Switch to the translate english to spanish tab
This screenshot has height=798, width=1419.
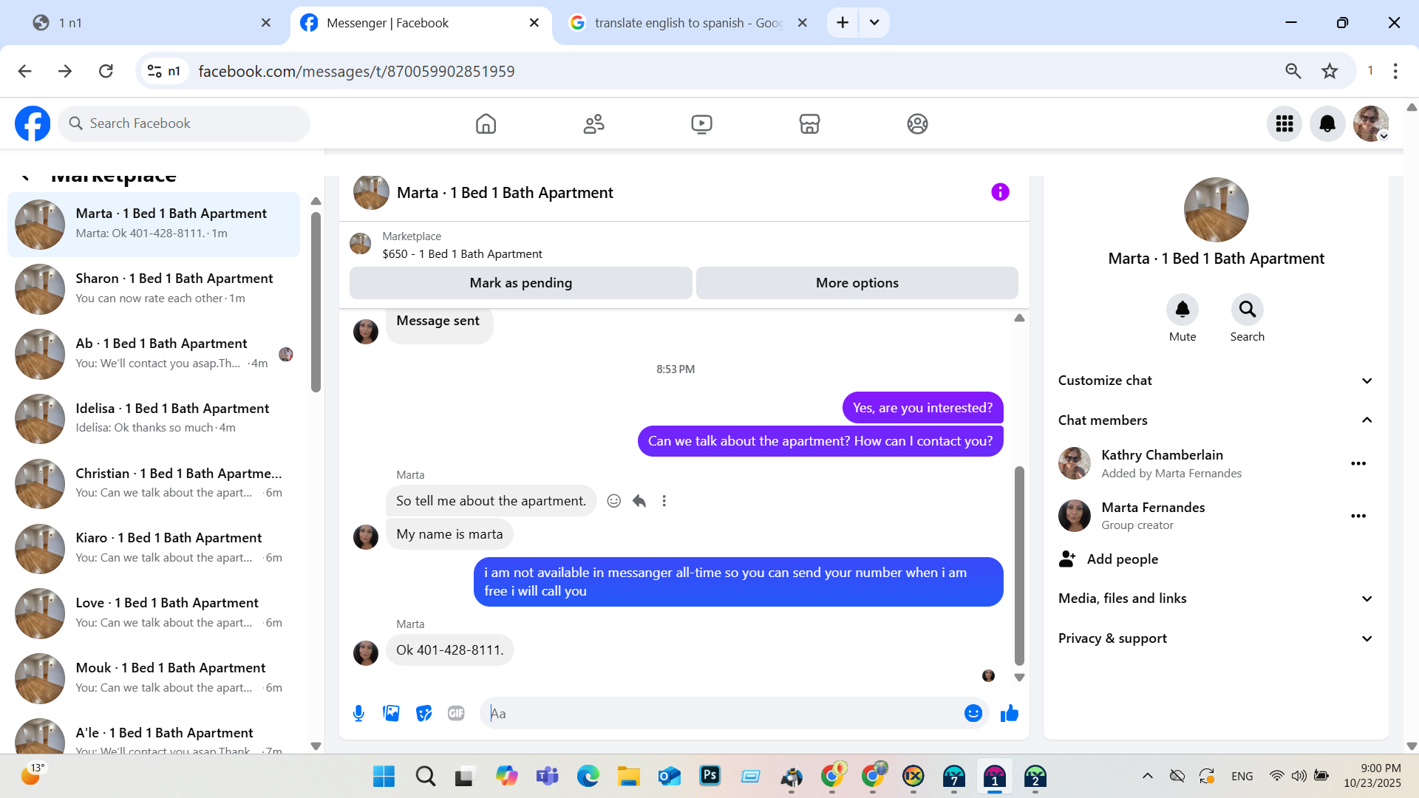click(687, 23)
